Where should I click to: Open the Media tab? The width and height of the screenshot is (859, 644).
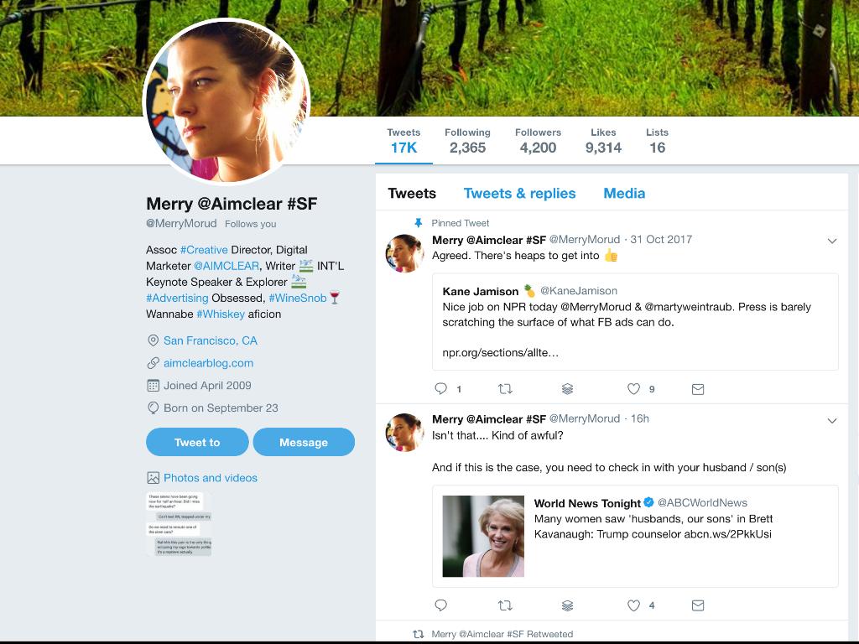point(624,193)
